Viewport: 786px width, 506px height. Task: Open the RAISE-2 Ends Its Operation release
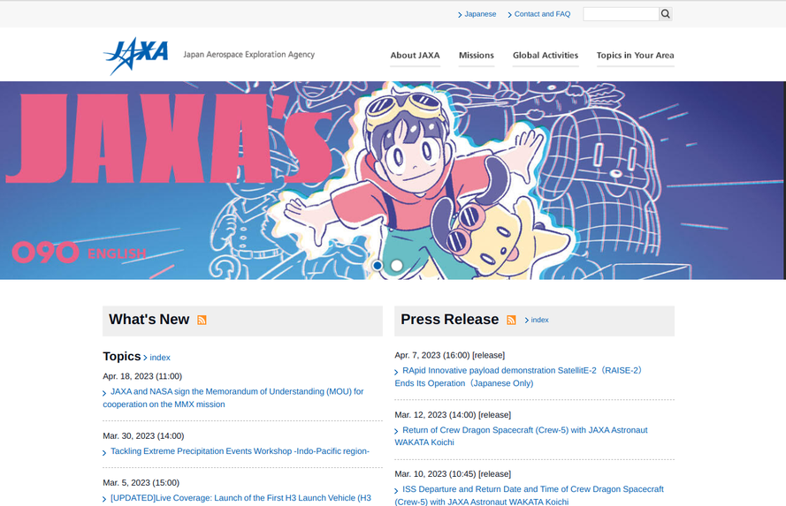pos(519,377)
